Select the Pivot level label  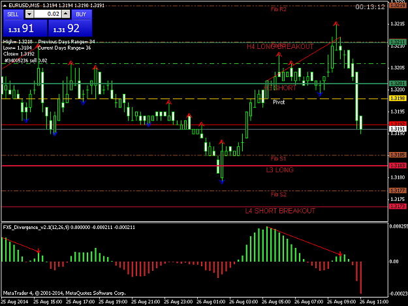pyautogui.click(x=279, y=102)
